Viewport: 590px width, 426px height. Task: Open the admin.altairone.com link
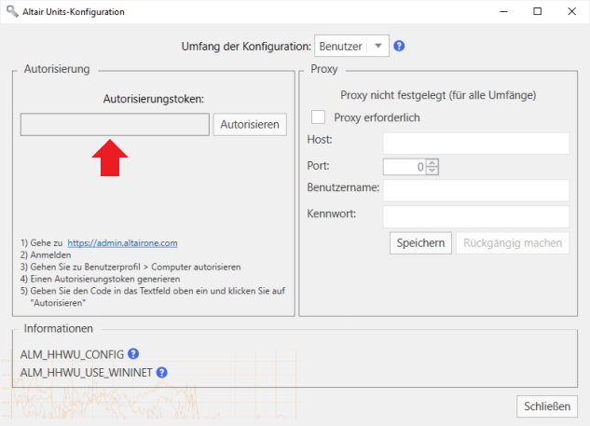[122, 242]
